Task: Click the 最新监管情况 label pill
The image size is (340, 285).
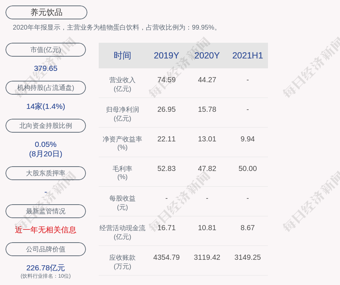Action: click(46, 211)
